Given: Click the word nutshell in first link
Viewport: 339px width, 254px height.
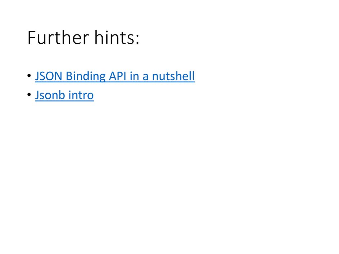Looking at the screenshot, I should click(x=173, y=76).
